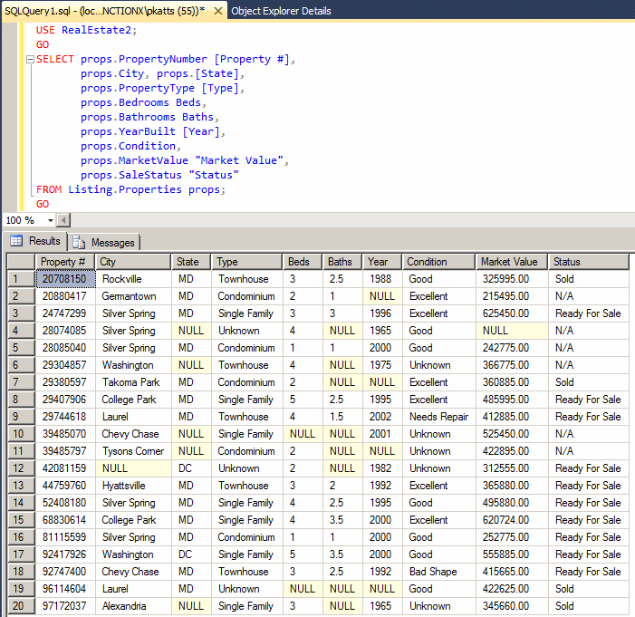The height and width of the screenshot is (617, 635).
Task: Click NULL Market Value in row 4
Action: 512,331
